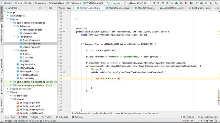220x123 pixels.
Task: Click the Debug app bug icon
Action: 167,3
